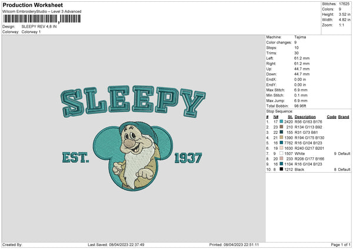Click the barcode under the worksheet title
Viewport: 353px width, 249px height.
click(42, 19)
